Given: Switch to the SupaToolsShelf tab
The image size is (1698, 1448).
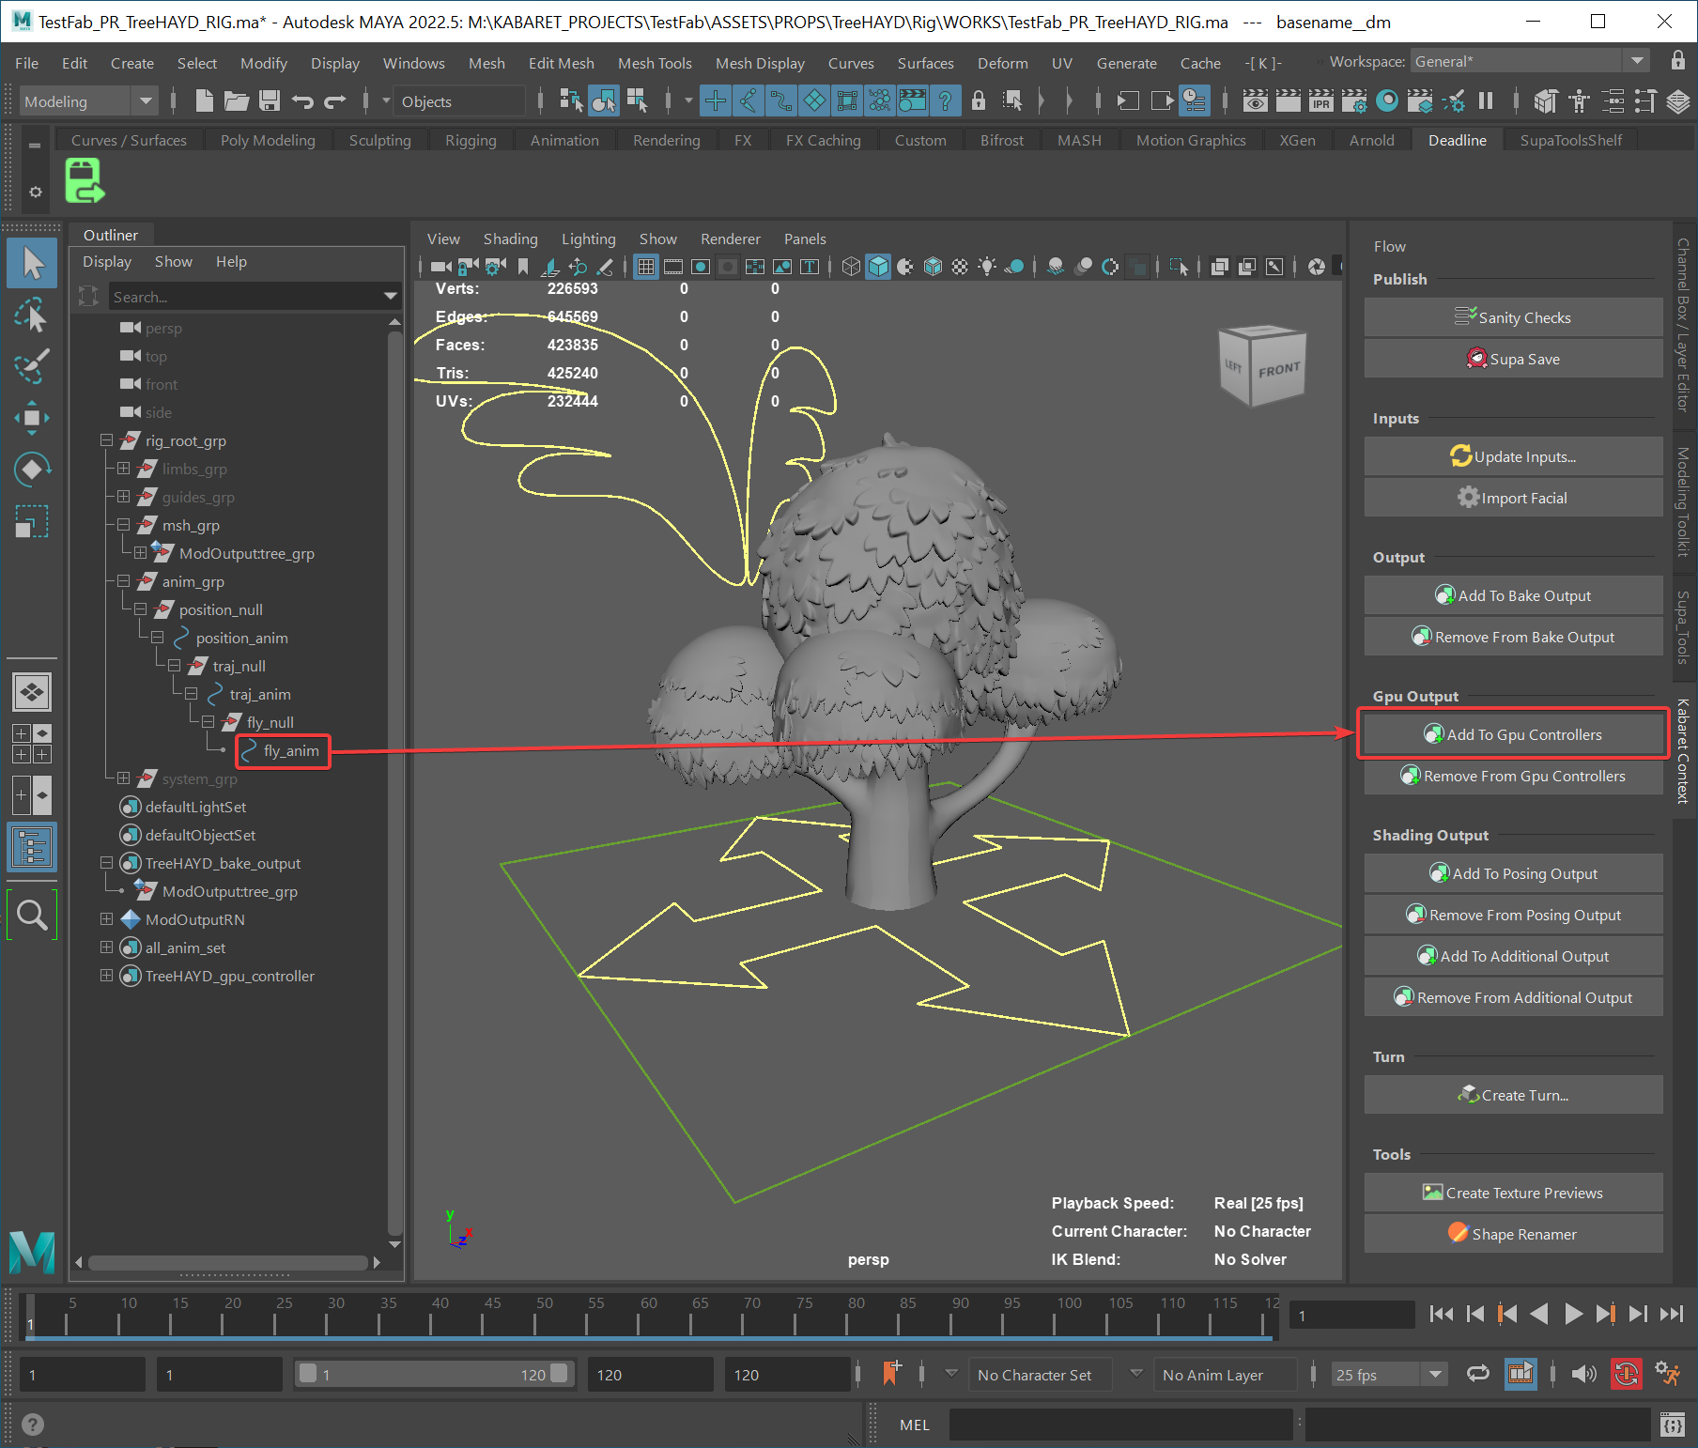Looking at the screenshot, I should click(1570, 140).
